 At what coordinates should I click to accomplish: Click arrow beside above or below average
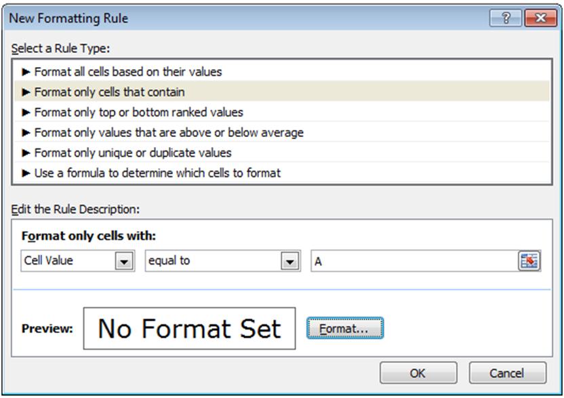[26, 132]
